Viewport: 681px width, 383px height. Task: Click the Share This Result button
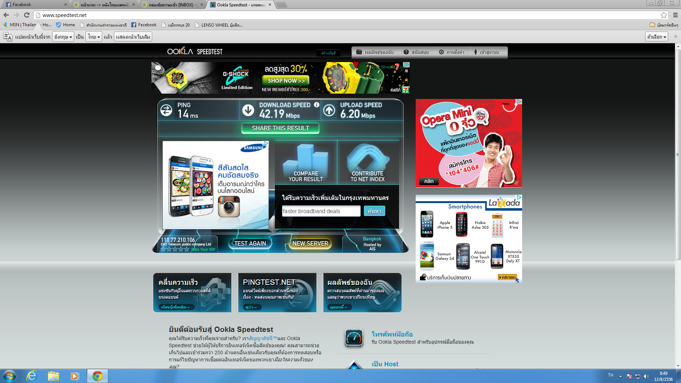coord(280,128)
